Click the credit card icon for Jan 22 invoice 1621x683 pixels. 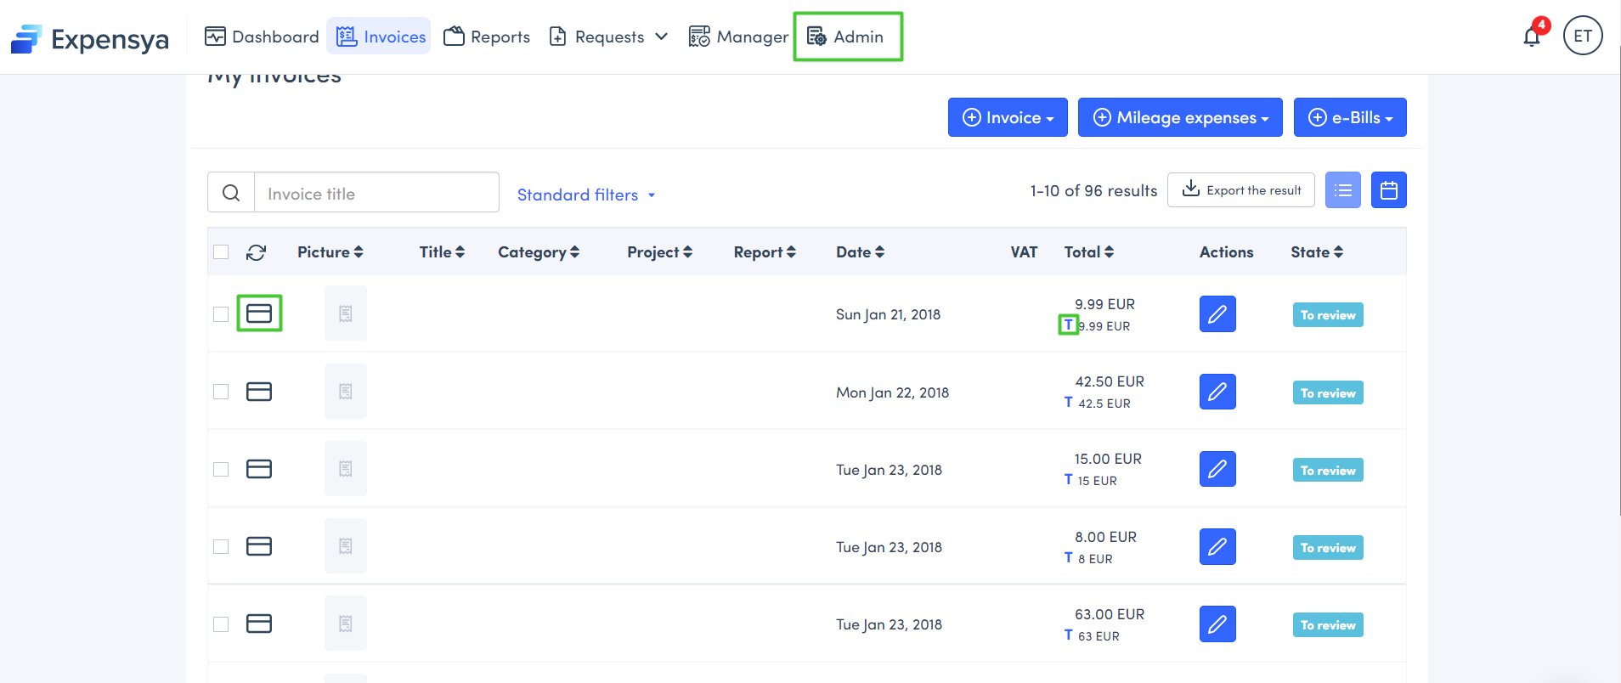tap(259, 392)
